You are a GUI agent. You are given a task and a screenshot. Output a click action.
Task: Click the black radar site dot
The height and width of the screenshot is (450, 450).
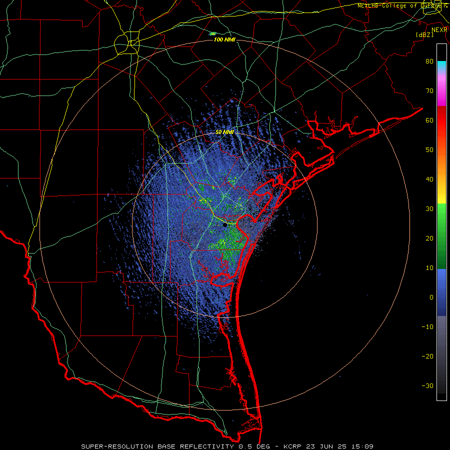224,225
